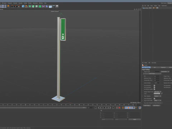Click the Project Scale input field

click(x=157, y=72)
